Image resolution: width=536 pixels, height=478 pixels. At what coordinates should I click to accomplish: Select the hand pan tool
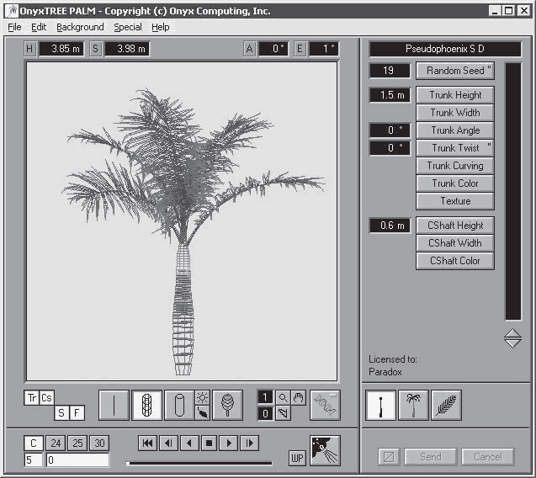(299, 398)
